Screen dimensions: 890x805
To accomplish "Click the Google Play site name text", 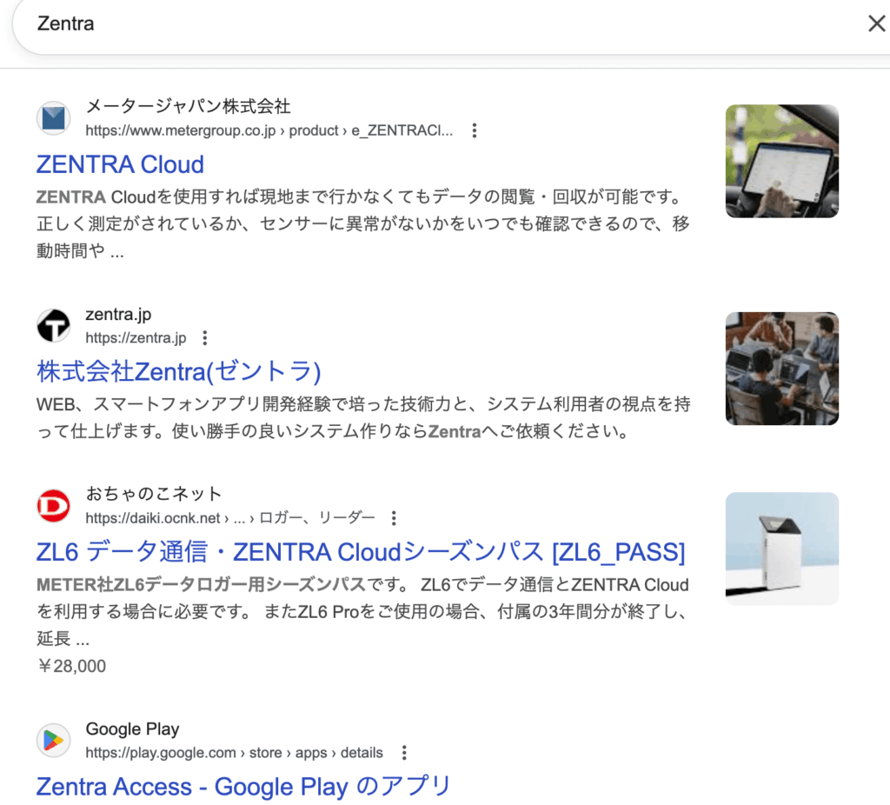I will pyautogui.click(x=132, y=729).
